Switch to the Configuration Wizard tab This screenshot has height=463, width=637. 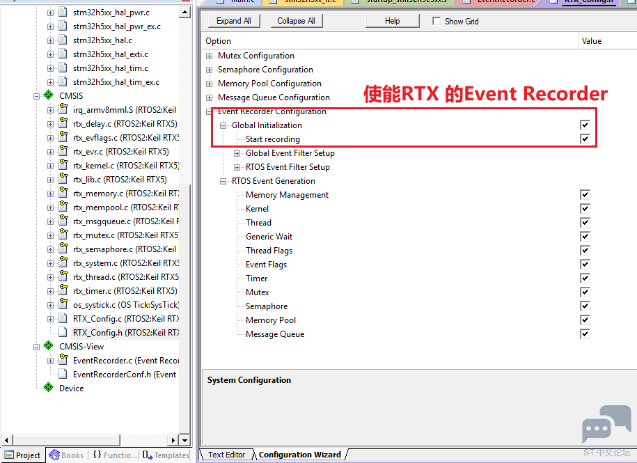tap(300, 455)
